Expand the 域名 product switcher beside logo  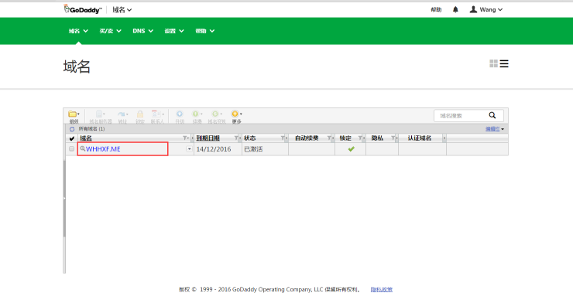(x=122, y=10)
